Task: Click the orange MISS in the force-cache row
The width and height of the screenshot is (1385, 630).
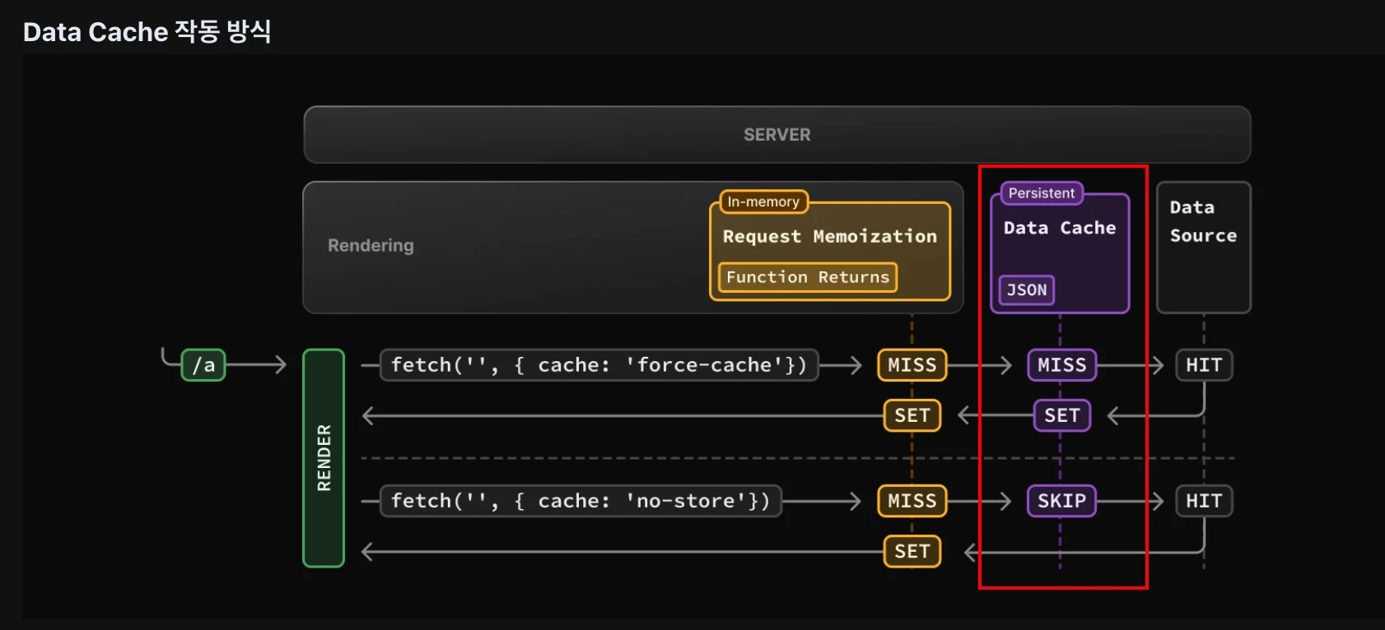Action: coord(912,365)
